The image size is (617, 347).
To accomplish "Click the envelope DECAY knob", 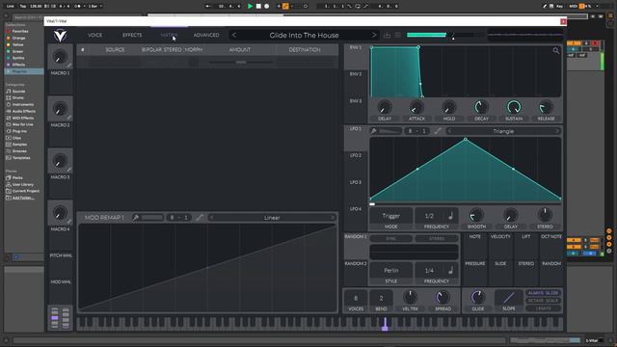I will tap(481, 107).
